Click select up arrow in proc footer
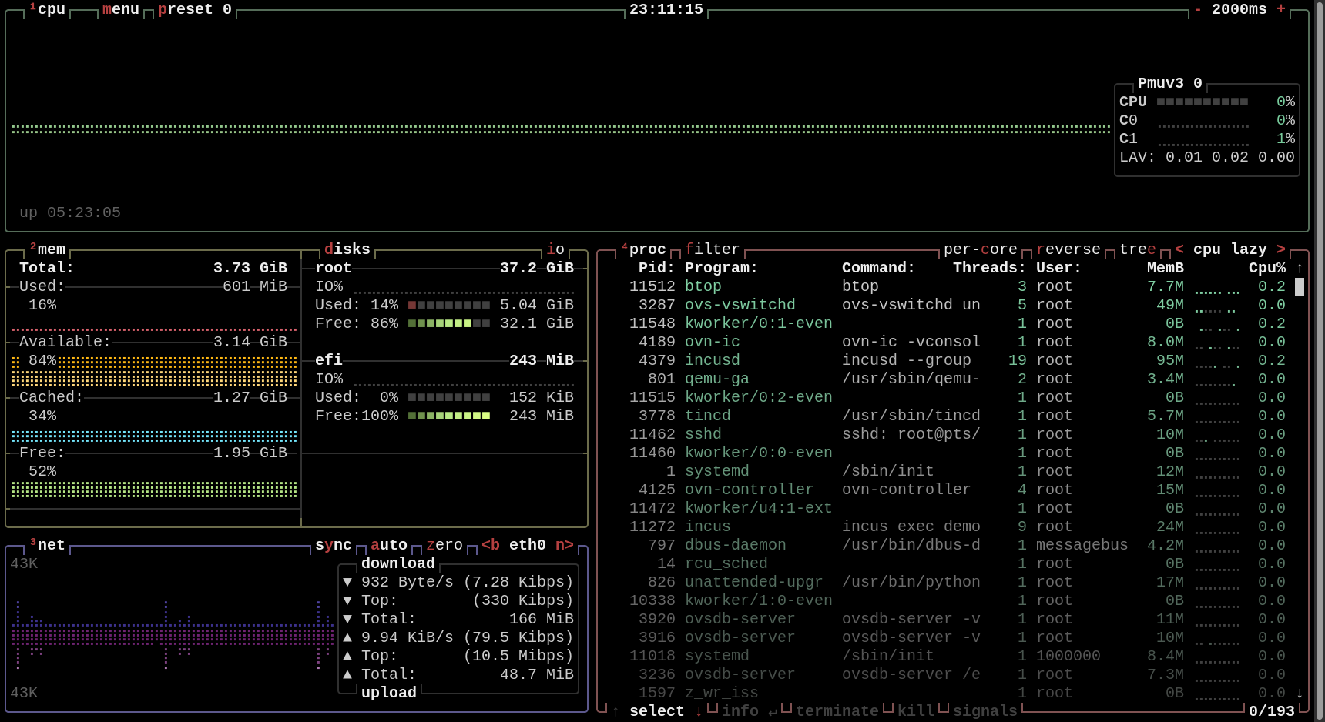Image resolution: width=1325 pixels, height=722 pixels. click(616, 711)
